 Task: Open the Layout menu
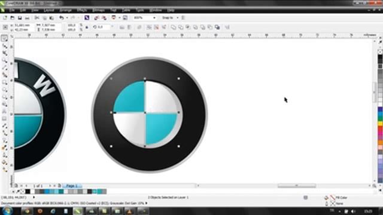(49, 10)
